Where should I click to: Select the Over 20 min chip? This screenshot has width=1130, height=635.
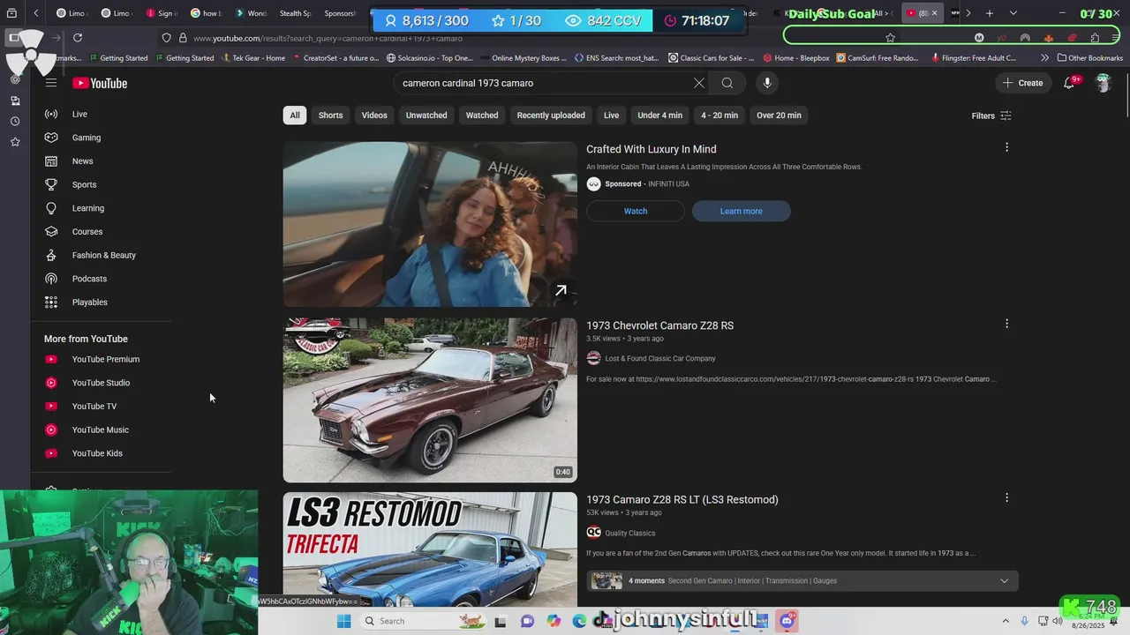coord(779,116)
